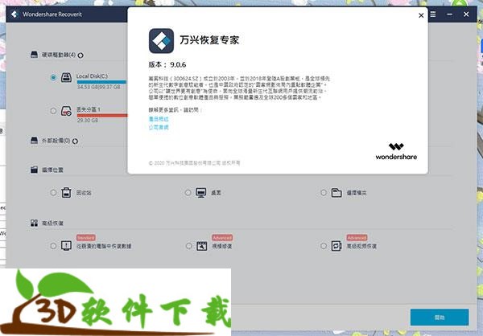The image size is (483, 336).
Task: Click the external devices section icon
Action: [x=34, y=141]
